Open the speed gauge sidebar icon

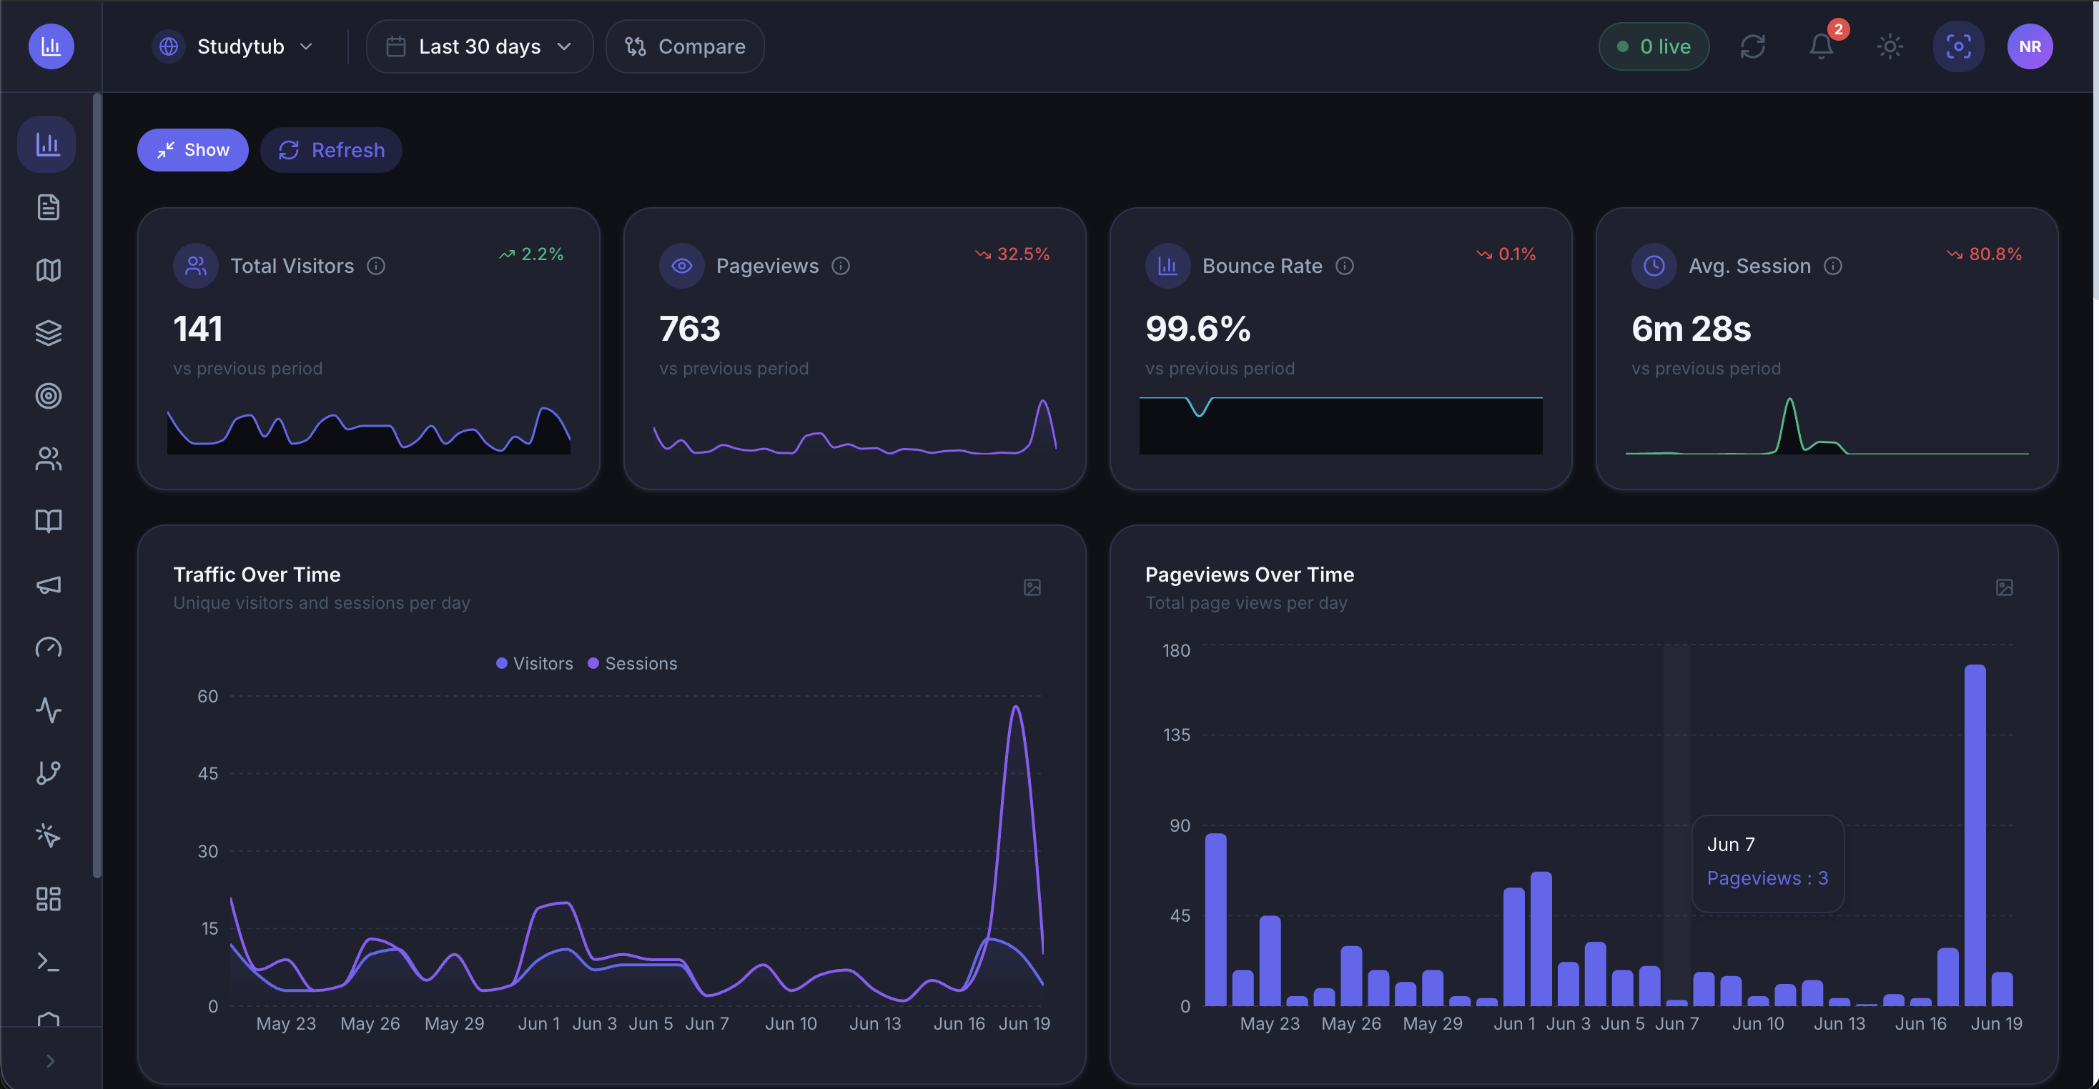(48, 647)
